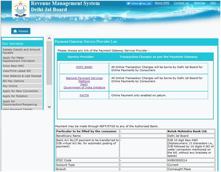Click the Revenue Management System title
Image resolution: width=221 pixels, height=172 pixels.
coord(65,3)
